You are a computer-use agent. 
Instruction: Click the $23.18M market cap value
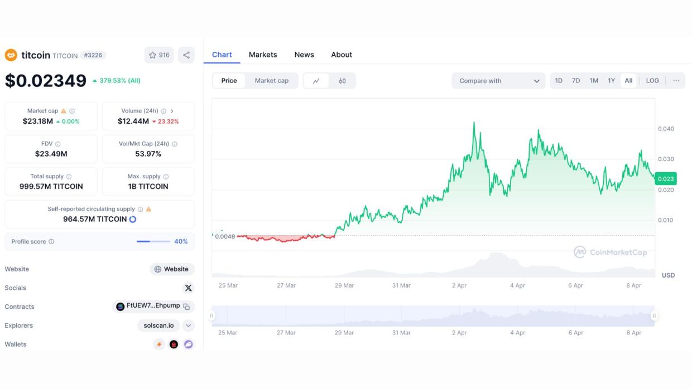(x=38, y=121)
